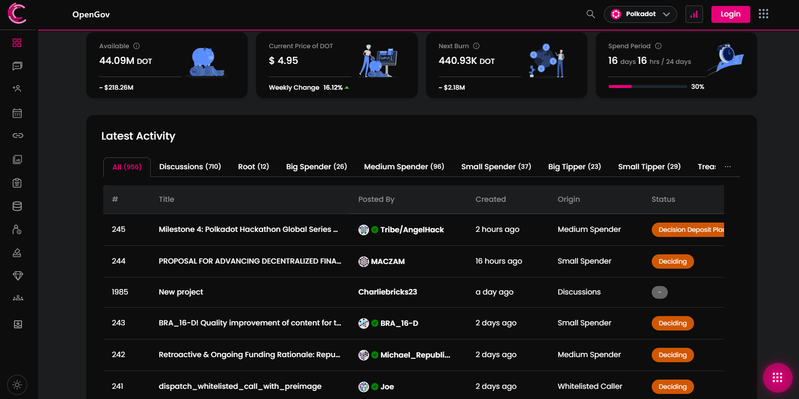Screen dimensions: 799x399
Task: Switch to Small Tipper (29) tab
Action: (x=649, y=167)
